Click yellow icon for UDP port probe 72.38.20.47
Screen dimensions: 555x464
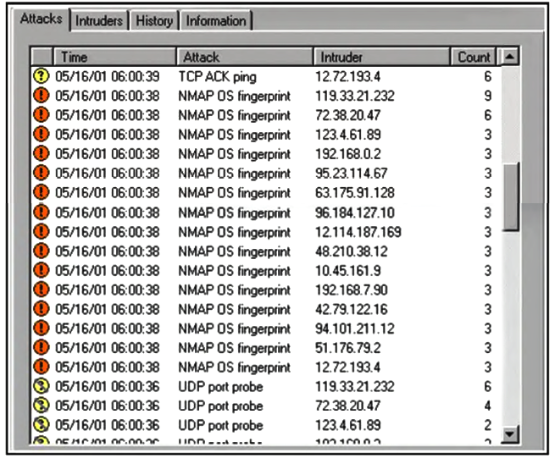coord(41,406)
